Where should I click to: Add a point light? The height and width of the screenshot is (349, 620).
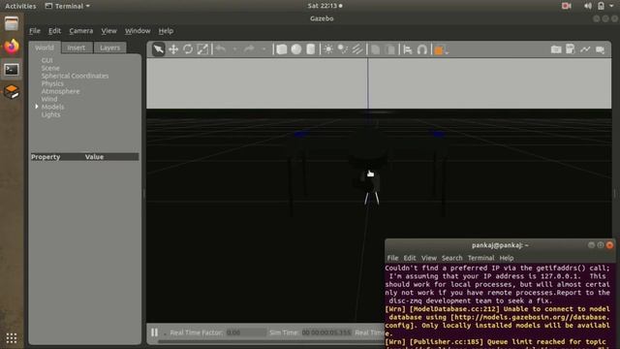click(328, 49)
